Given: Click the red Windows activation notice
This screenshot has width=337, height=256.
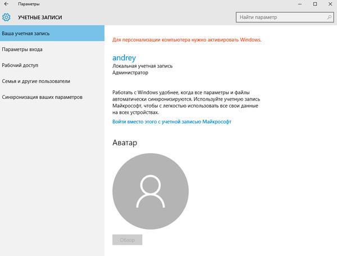Looking at the screenshot, I should click(187, 40).
